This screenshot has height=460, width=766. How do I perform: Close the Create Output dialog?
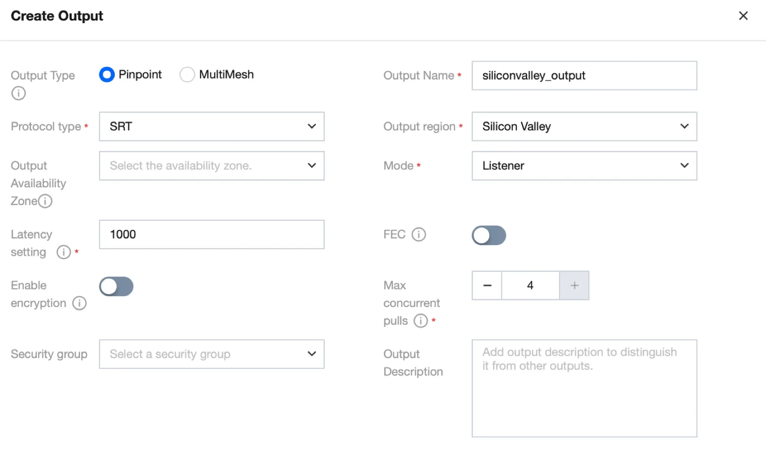click(x=743, y=16)
